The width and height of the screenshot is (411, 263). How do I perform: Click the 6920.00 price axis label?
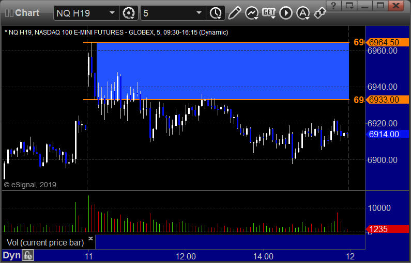(x=383, y=123)
